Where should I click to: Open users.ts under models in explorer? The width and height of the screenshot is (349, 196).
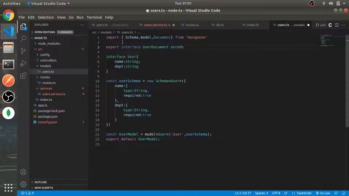(x=59, y=71)
